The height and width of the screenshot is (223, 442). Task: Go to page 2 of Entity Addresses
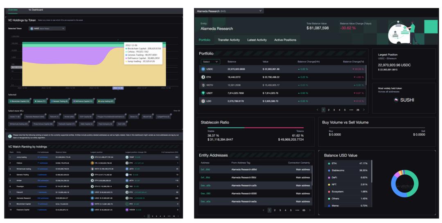(275, 210)
